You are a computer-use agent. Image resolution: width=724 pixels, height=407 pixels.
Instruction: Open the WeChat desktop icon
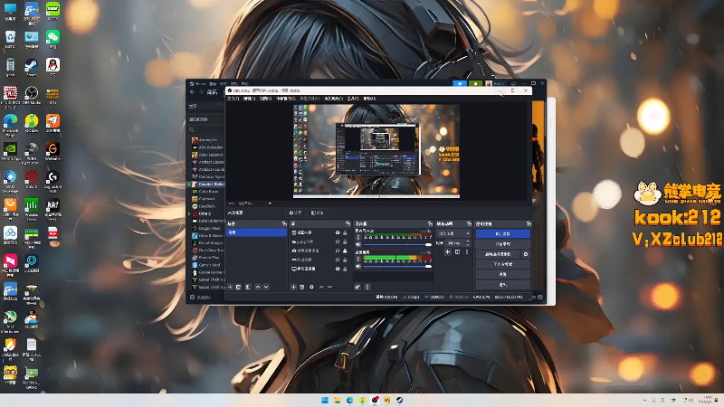pyautogui.click(x=52, y=39)
